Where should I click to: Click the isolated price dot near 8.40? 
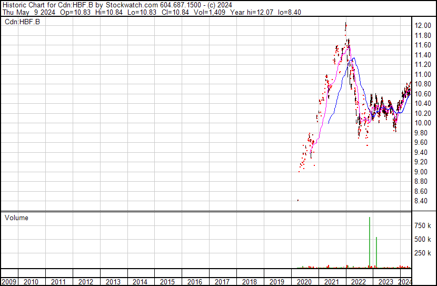pos(298,200)
